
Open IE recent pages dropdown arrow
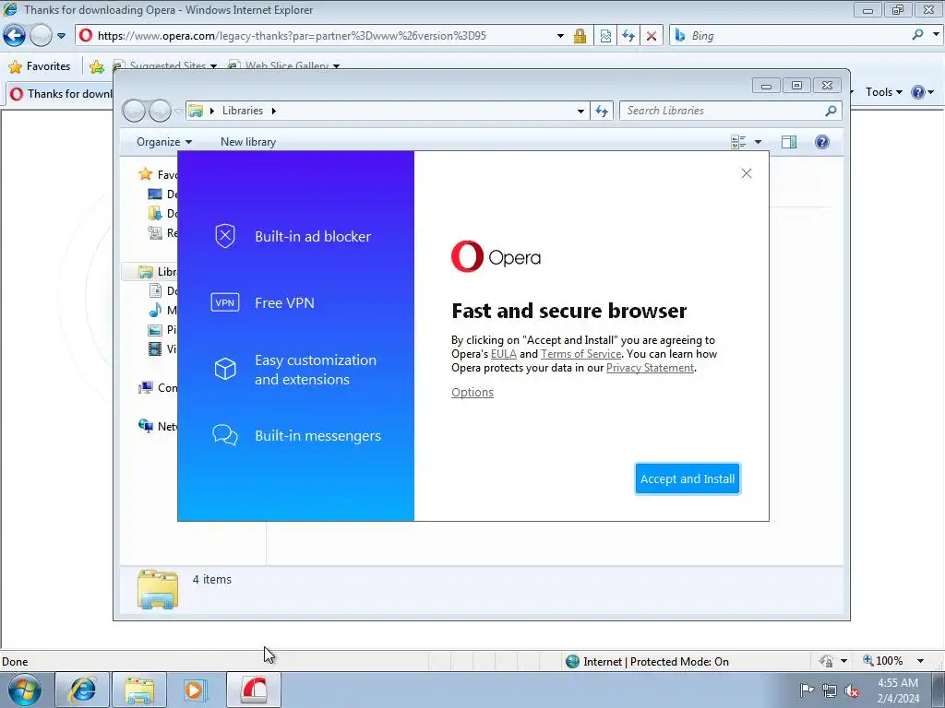pos(61,36)
